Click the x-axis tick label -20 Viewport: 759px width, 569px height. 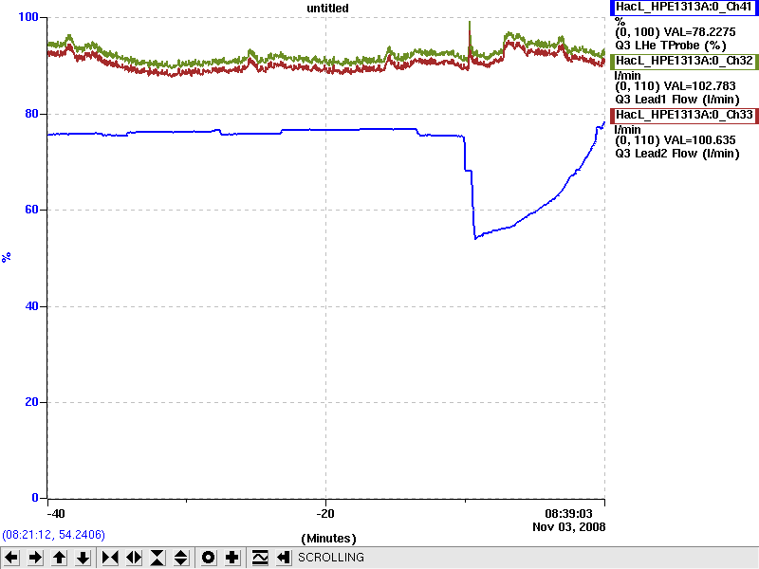325,514
